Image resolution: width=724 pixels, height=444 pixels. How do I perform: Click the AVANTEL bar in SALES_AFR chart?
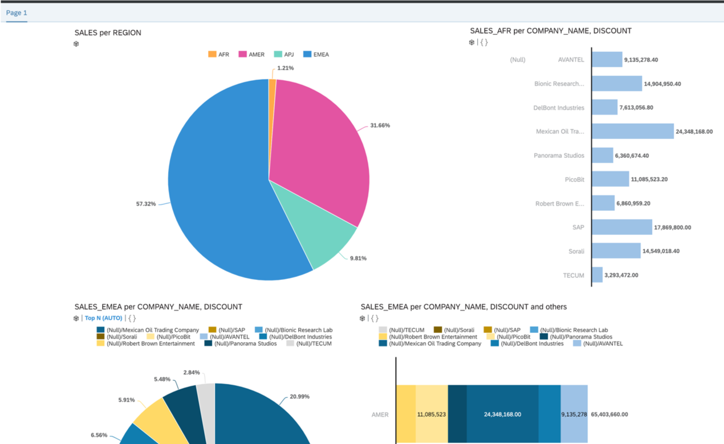coord(607,59)
